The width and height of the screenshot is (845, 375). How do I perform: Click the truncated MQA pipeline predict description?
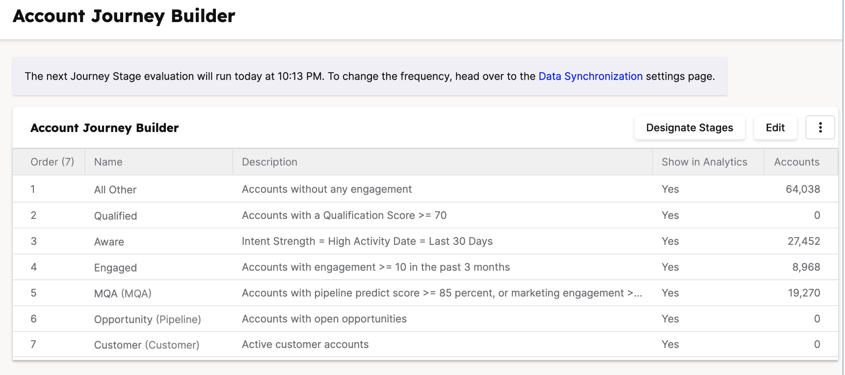(x=442, y=293)
